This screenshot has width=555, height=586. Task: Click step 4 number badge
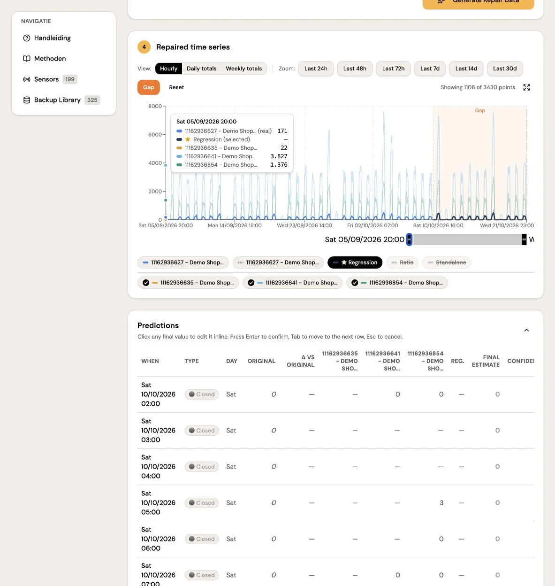[x=144, y=47]
